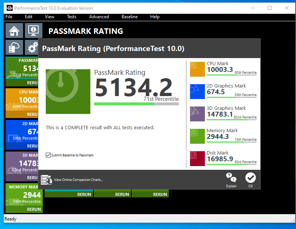Click the green Memory Mark icon

tap(197, 136)
